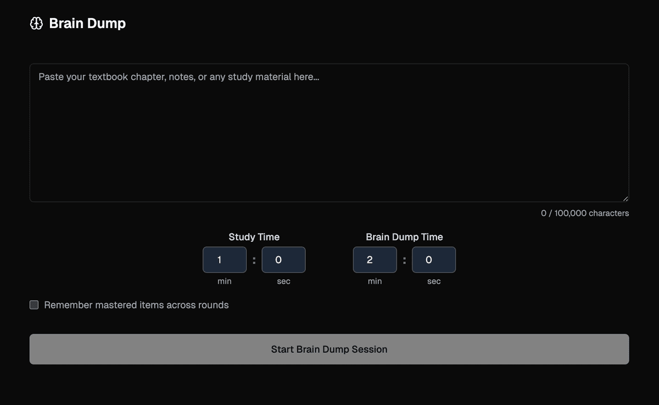The width and height of the screenshot is (659, 405).
Task: Select the Brain Dump Time seconds field
Action: 434,260
